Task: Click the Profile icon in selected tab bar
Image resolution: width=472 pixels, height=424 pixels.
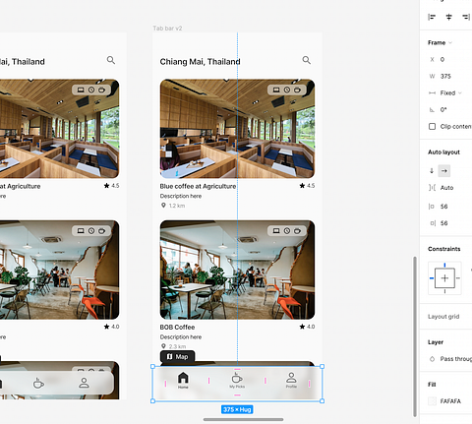Action: [291, 378]
